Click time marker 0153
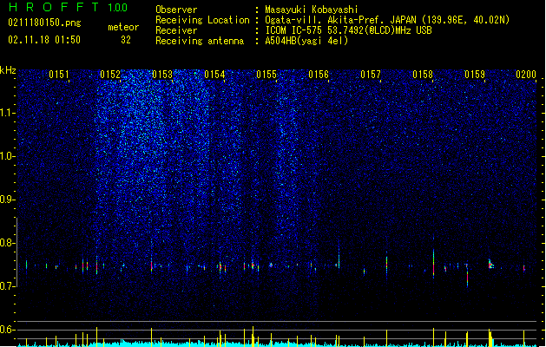 click(162, 75)
